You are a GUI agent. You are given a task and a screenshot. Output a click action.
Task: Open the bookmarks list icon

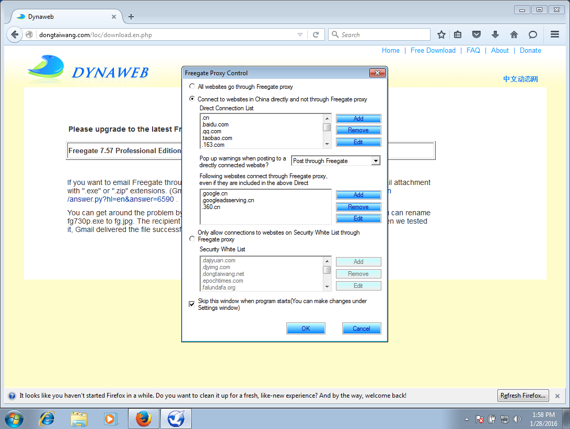tap(458, 34)
